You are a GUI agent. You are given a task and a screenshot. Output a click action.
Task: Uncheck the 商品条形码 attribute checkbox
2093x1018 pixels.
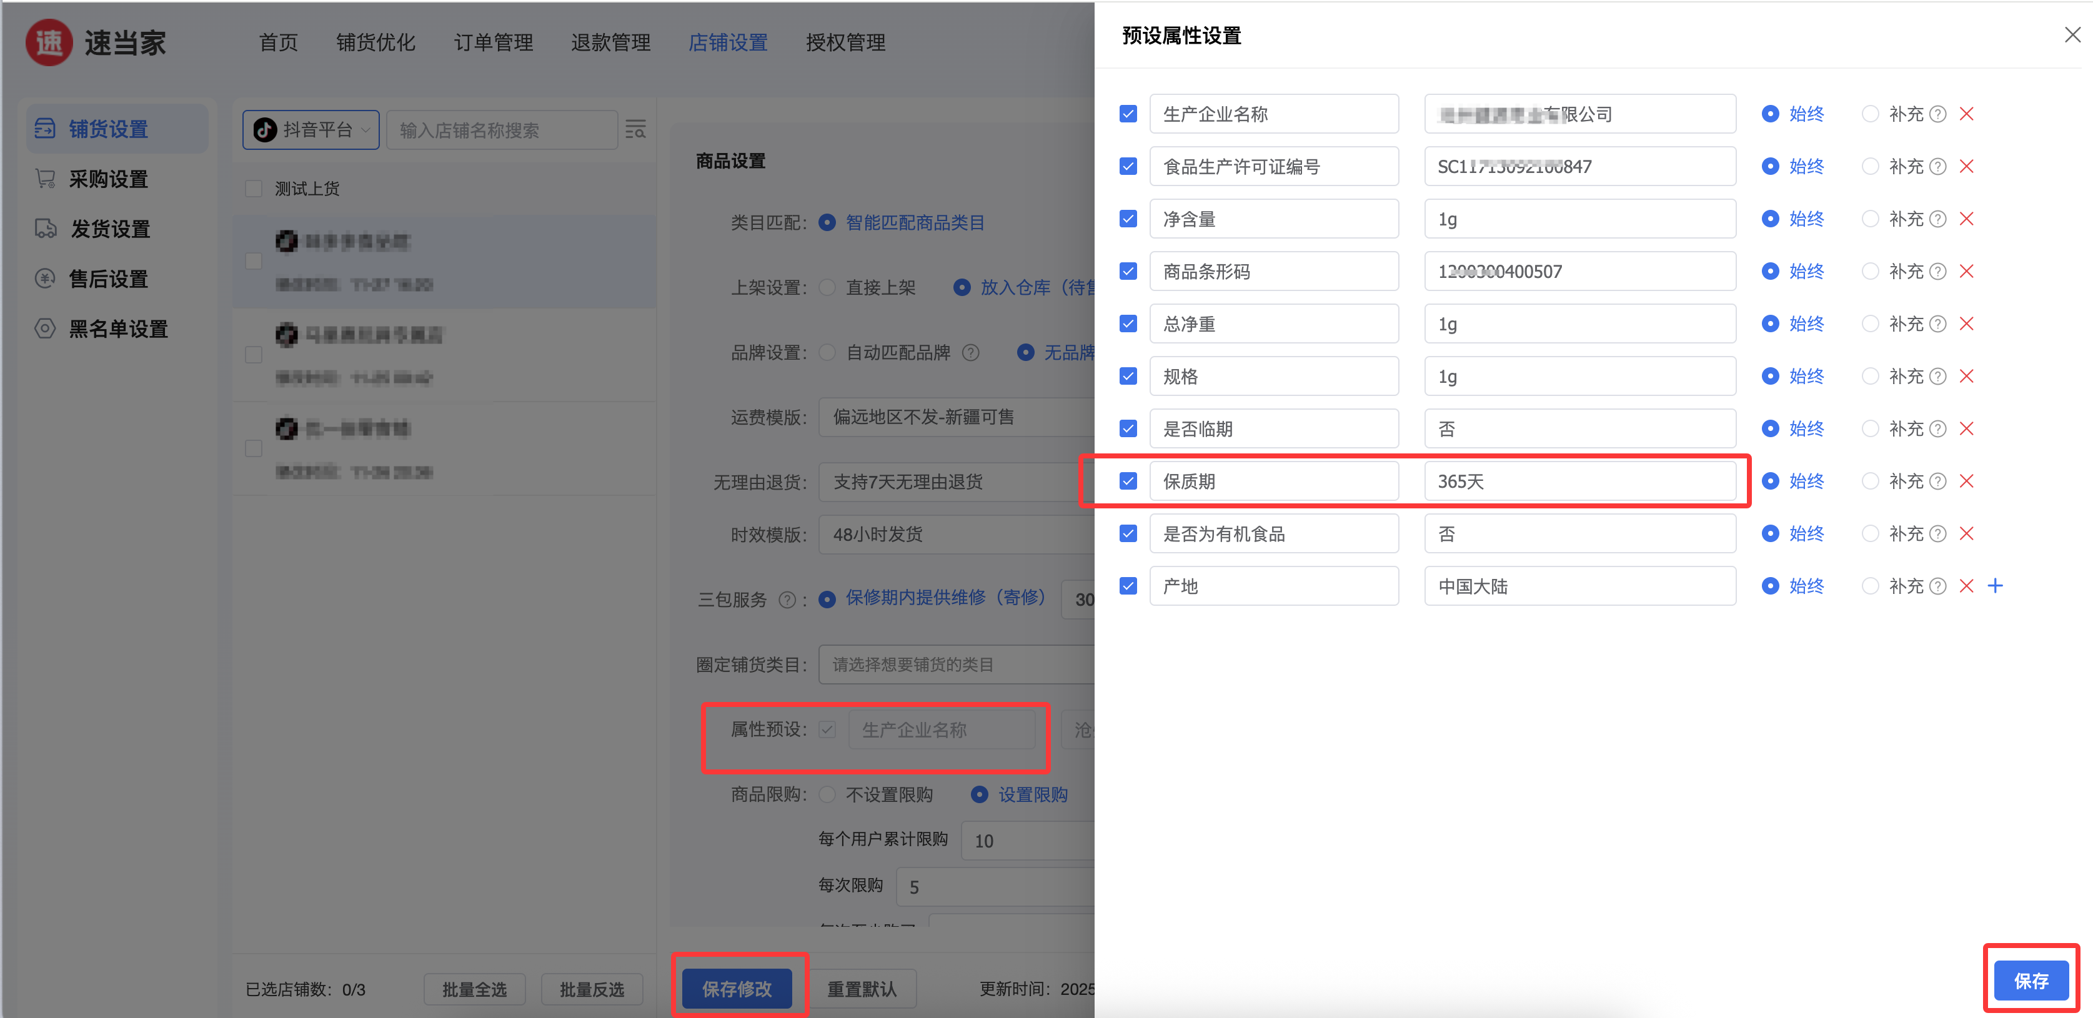coord(1128,271)
